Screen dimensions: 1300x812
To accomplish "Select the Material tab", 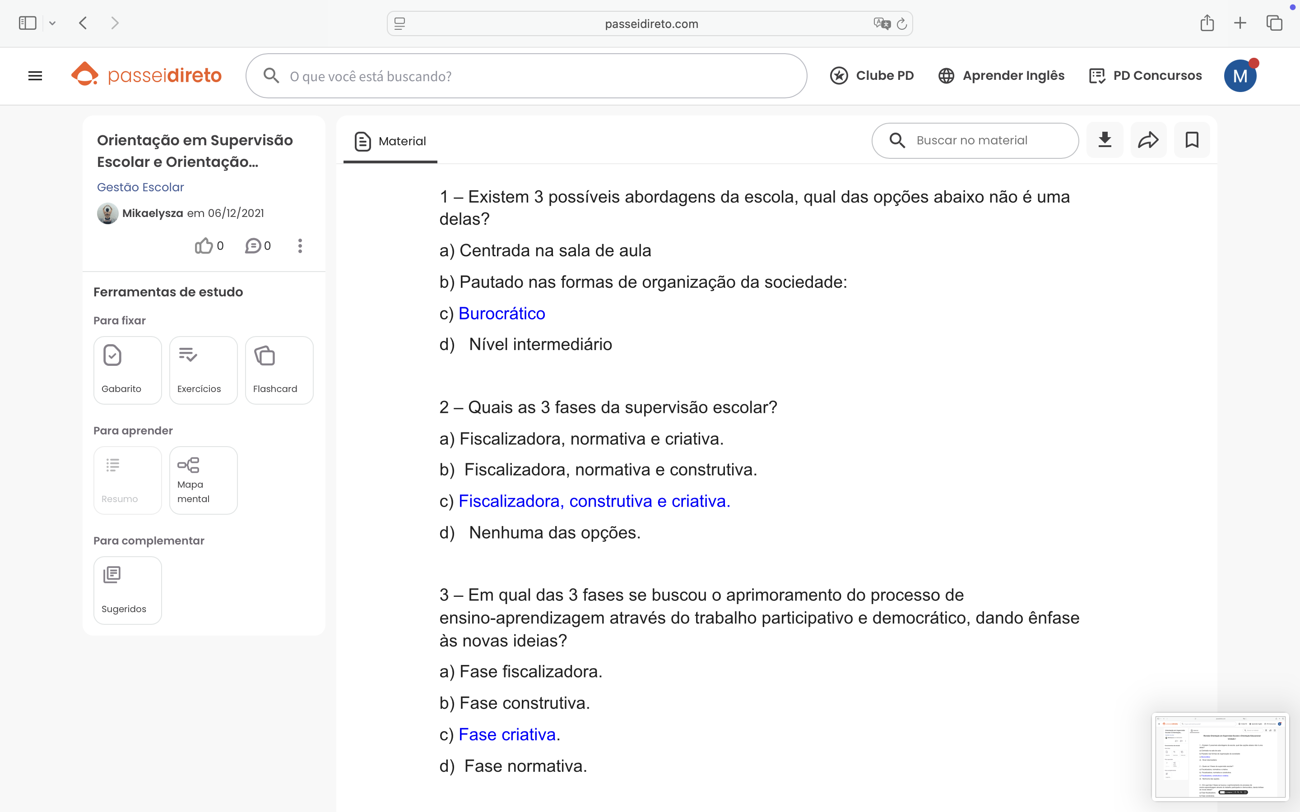I will [390, 141].
